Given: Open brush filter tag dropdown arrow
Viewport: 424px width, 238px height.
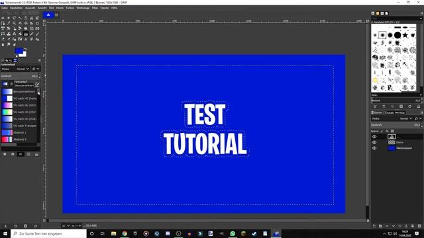Looking at the screenshot, I should (x=421, y=19).
